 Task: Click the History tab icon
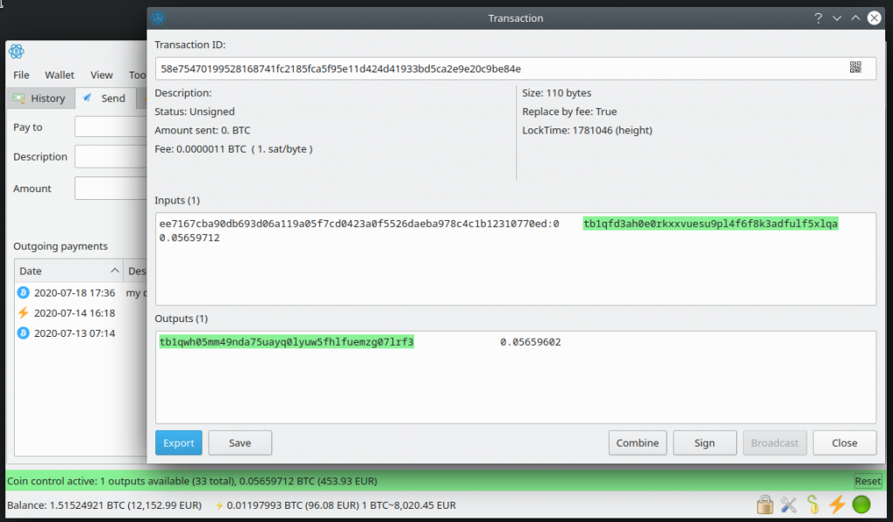19,98
